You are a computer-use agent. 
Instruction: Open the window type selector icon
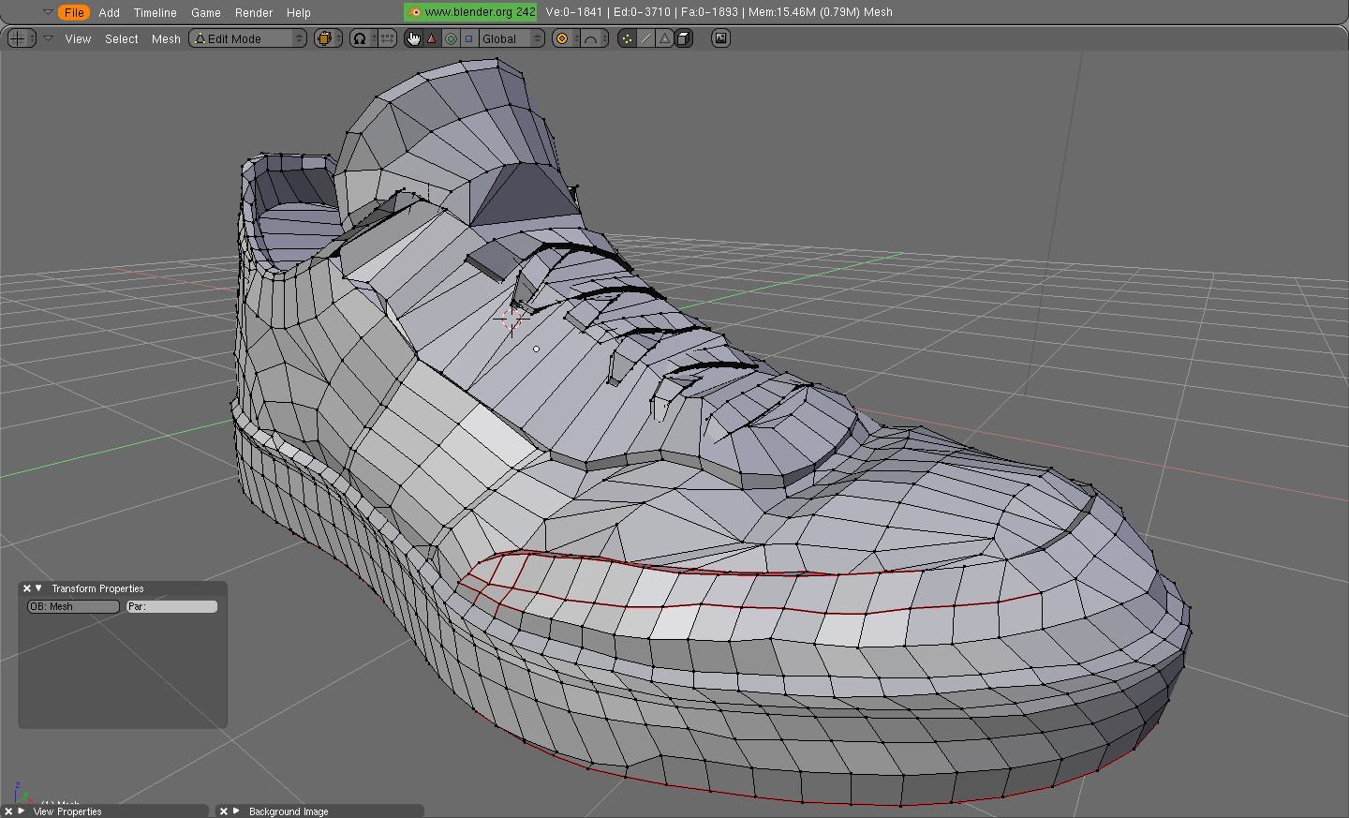21,38
